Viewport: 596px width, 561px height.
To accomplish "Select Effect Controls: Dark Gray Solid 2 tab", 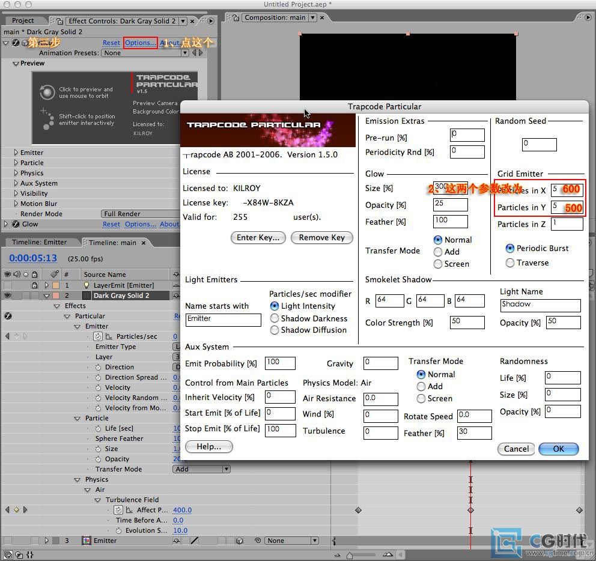I will pos(122,21).
